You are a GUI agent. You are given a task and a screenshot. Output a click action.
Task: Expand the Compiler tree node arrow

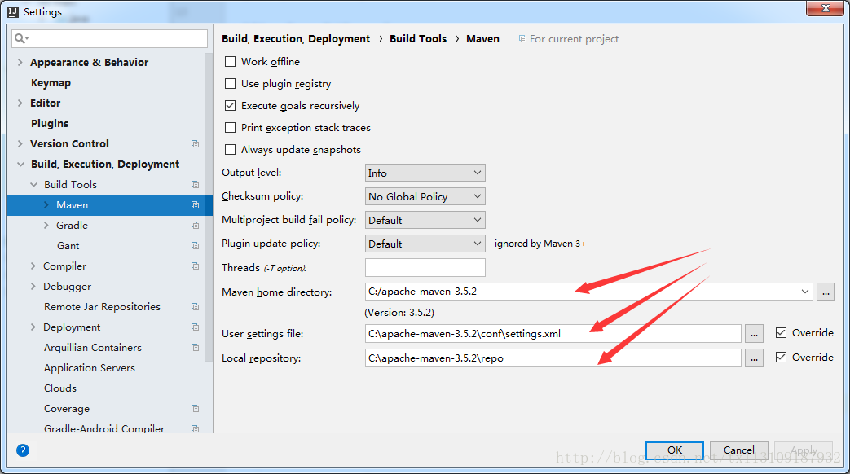click(x=33, y=266)
